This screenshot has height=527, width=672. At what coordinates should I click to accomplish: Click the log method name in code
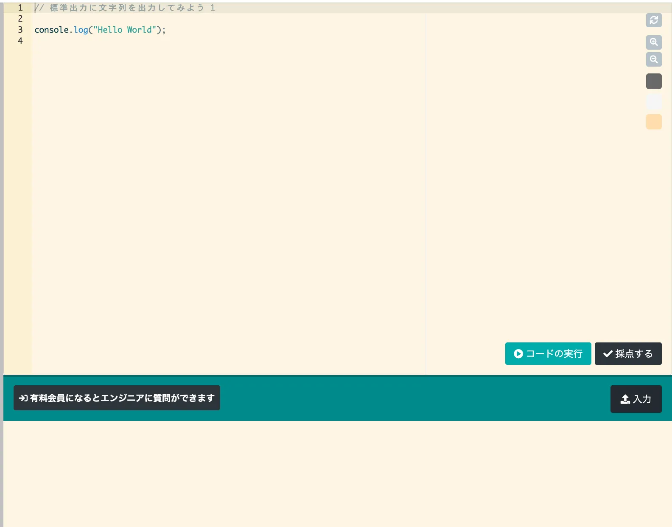pyautogui.click(x=81, y=30)
